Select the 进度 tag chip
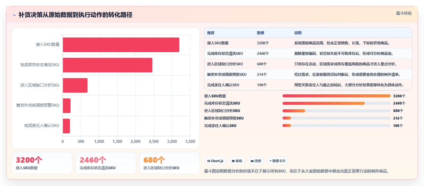Image resolution: width=424 pixels, height=186 pixels. tap(256, 161)
